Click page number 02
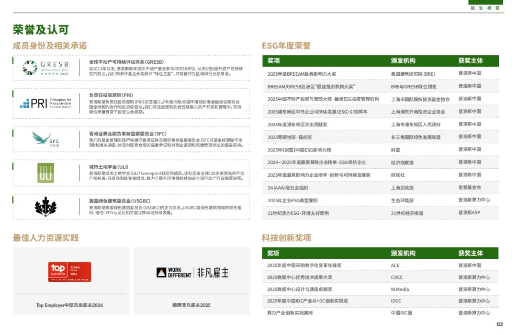Image resolution: width=517 pixels, height=335 pixels. tap(499, 324)
